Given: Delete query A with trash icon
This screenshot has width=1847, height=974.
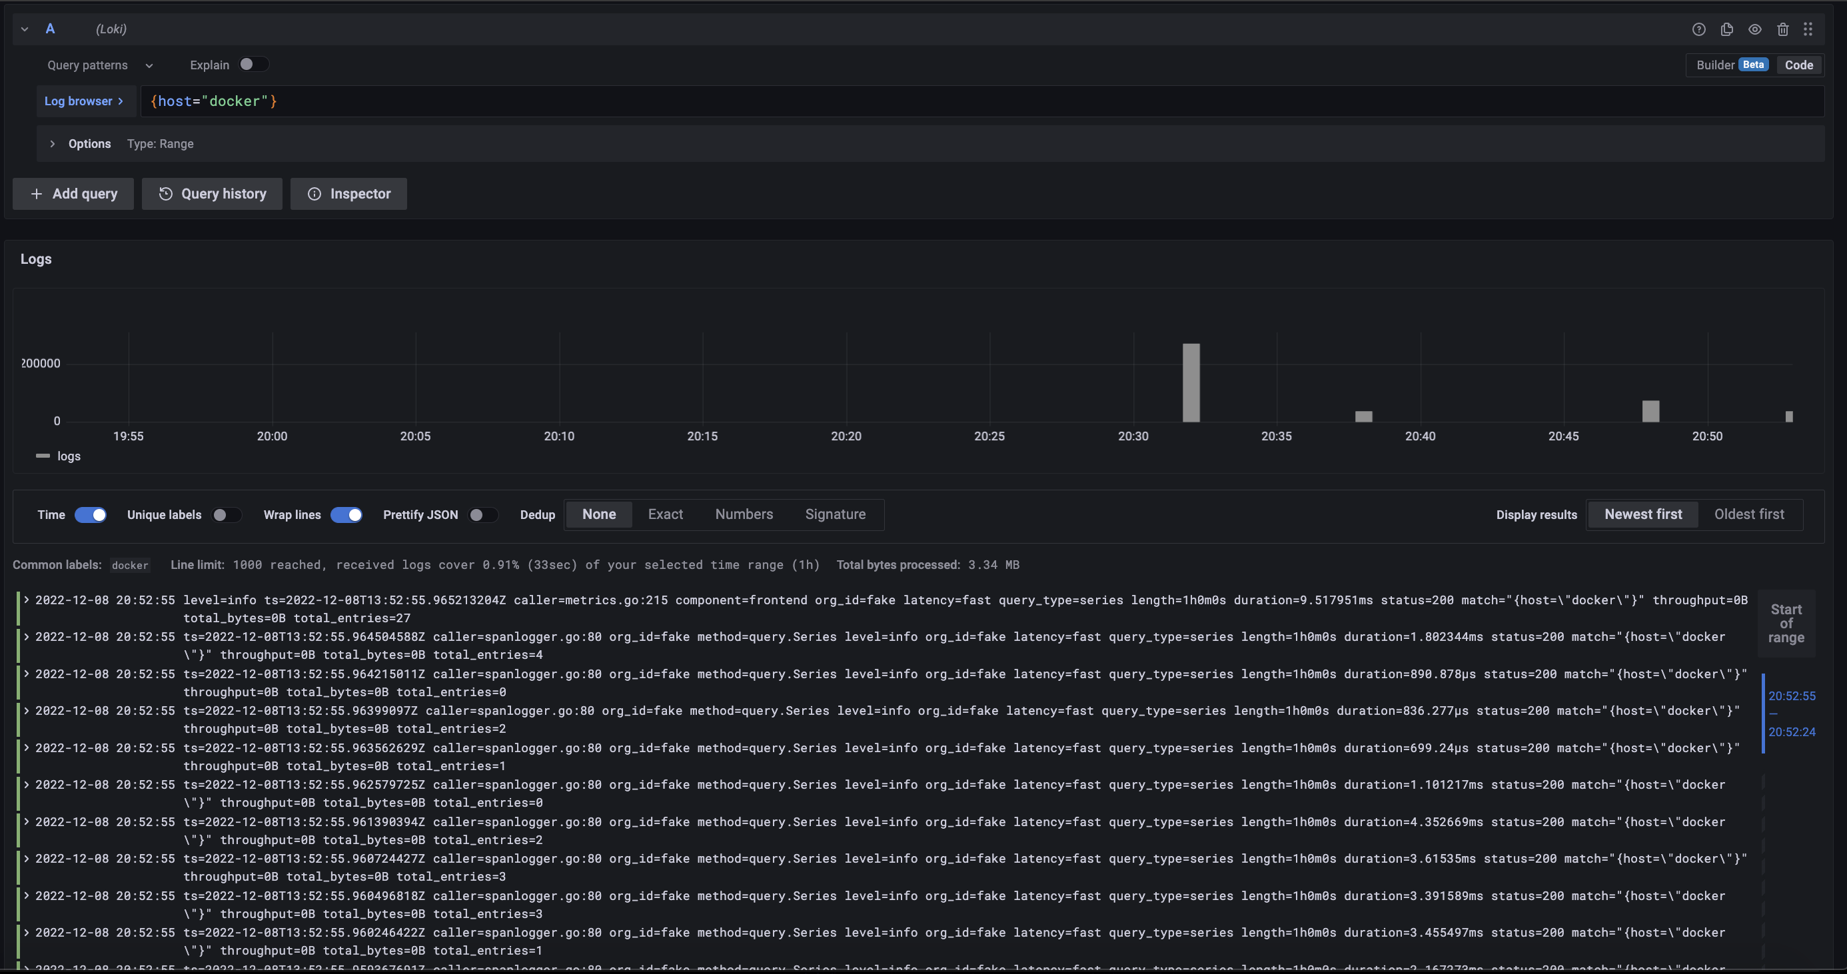Looking at the screenshot, I should tap(1782, 29).
